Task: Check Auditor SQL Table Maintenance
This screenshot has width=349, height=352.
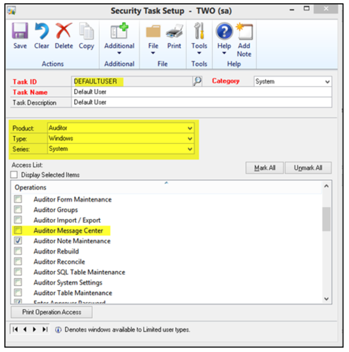Action: [x=18, y=272]
